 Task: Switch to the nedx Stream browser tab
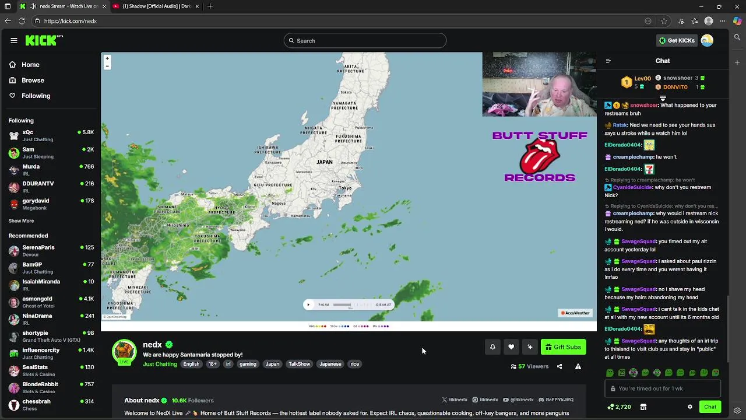pos(63,6)
